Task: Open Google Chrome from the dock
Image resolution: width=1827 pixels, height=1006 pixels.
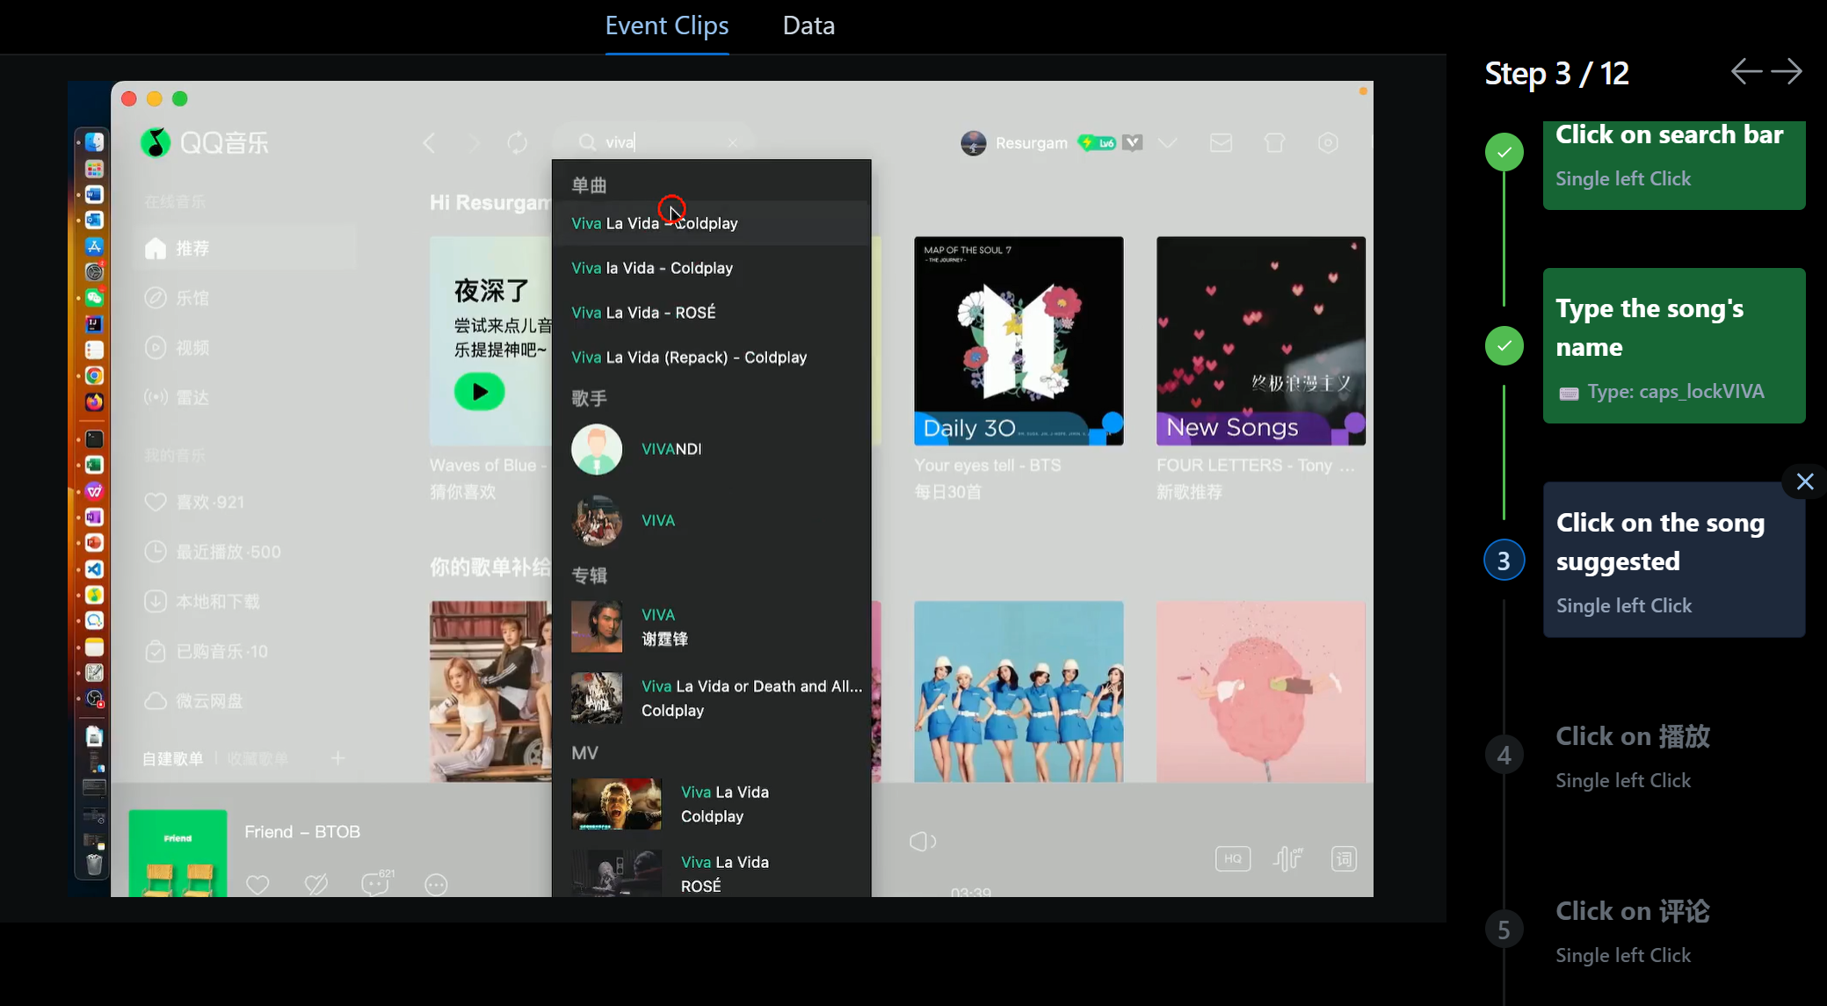Action: pyautogui.click(x=94, y=376)
